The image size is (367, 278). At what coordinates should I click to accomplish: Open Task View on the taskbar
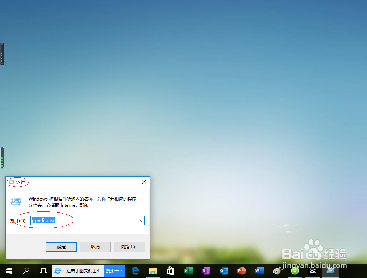tap(43, 271)
